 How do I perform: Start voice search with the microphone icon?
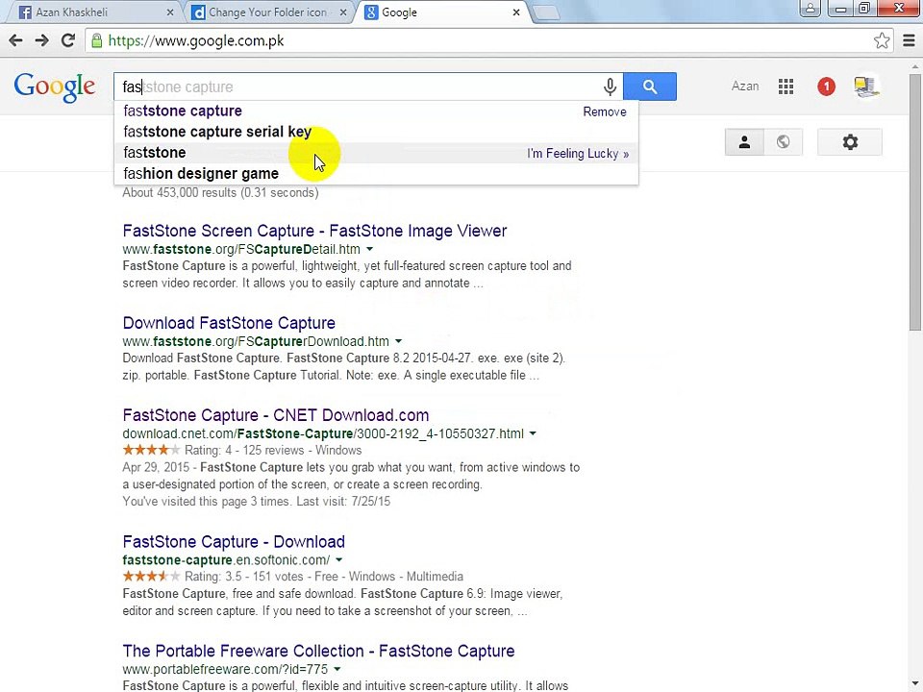tap(610, 86)
